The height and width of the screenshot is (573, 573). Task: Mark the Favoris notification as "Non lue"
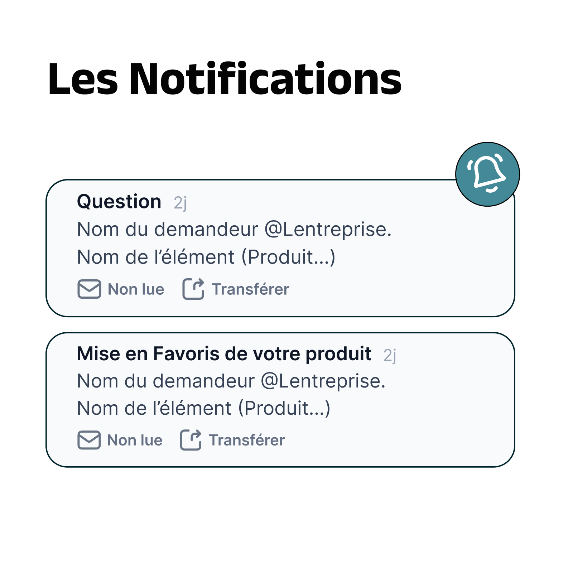(135, 440)
